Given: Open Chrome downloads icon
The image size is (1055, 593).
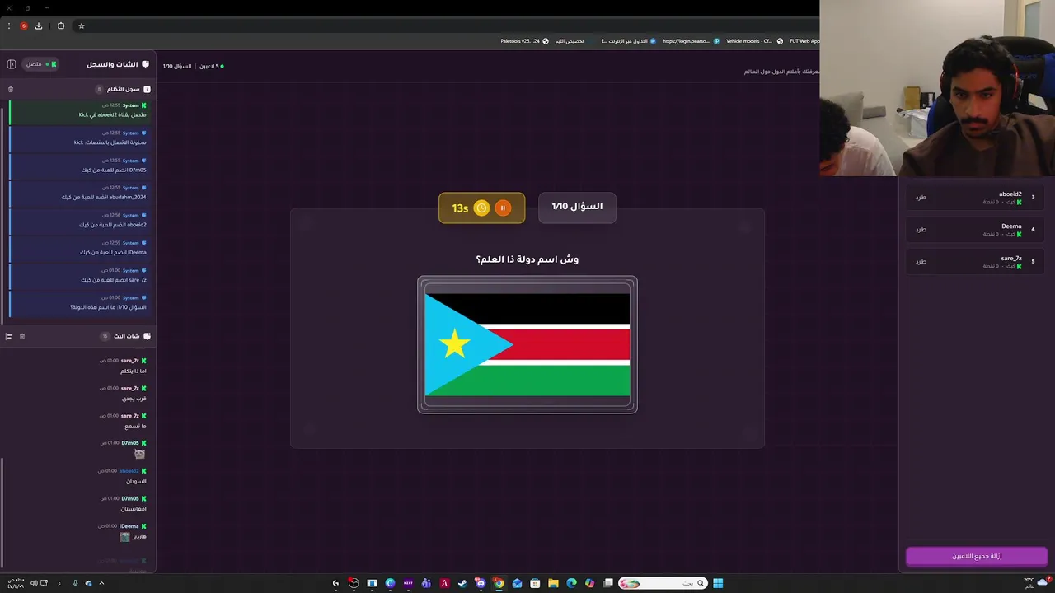Looking at the screenshot, I should (x=39, y=26).
